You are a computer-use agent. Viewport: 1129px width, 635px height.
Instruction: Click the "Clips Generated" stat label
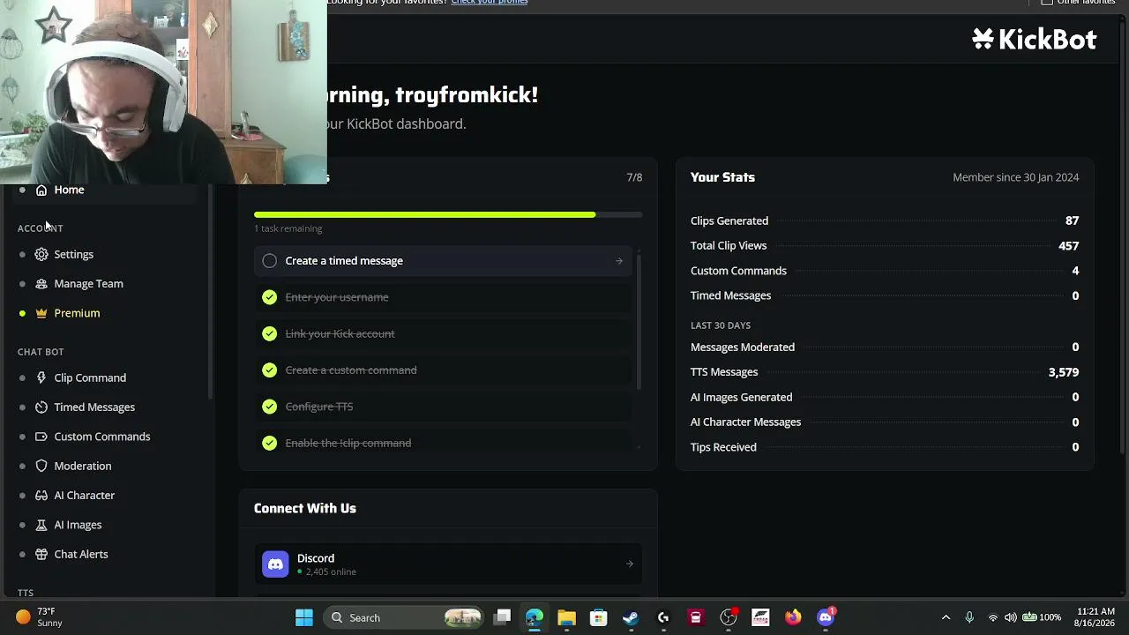729,220
